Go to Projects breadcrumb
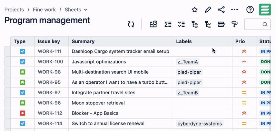The height and width of the screenshot is (131, 276). [14, 10]
